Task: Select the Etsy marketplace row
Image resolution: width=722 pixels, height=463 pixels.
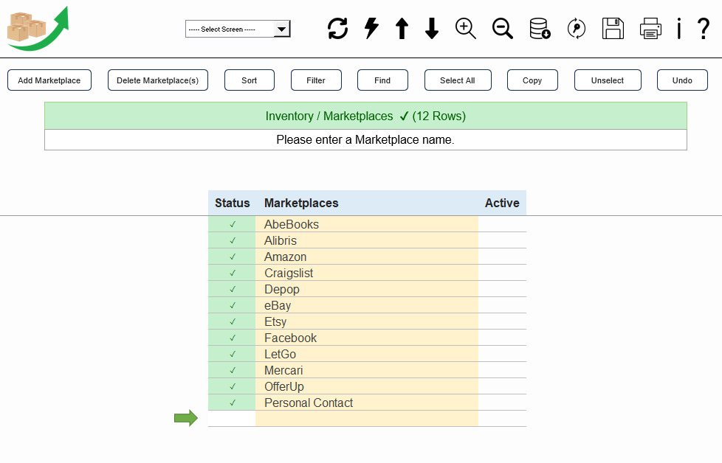Action: (x=366, y=321)
